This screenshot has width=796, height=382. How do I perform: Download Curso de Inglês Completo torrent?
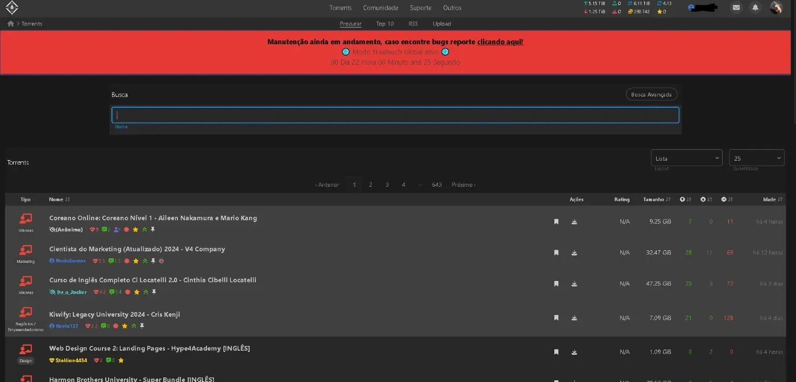574,284
